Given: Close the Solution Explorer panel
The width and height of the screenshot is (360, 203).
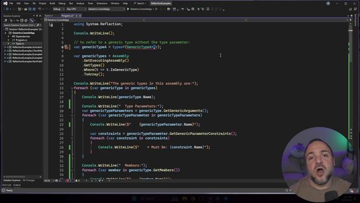Looking at the screenshot, I should tap(40, 16).
